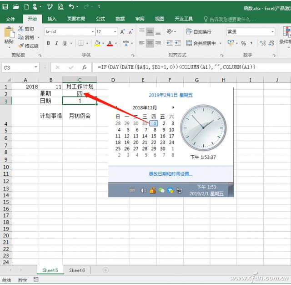Image resolution: width=291 pixels, height=285 pixels.
Task: Click the Format Painter (格式刷) brush
Action: pyautogui.click(x=21, y=46)
